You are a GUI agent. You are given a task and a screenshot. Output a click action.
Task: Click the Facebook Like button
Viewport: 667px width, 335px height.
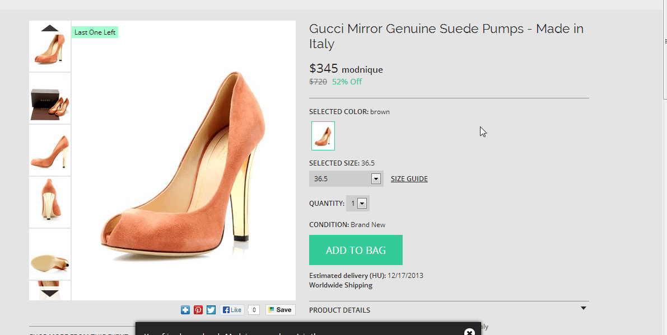pyautogui.click(x=232, y=310)
